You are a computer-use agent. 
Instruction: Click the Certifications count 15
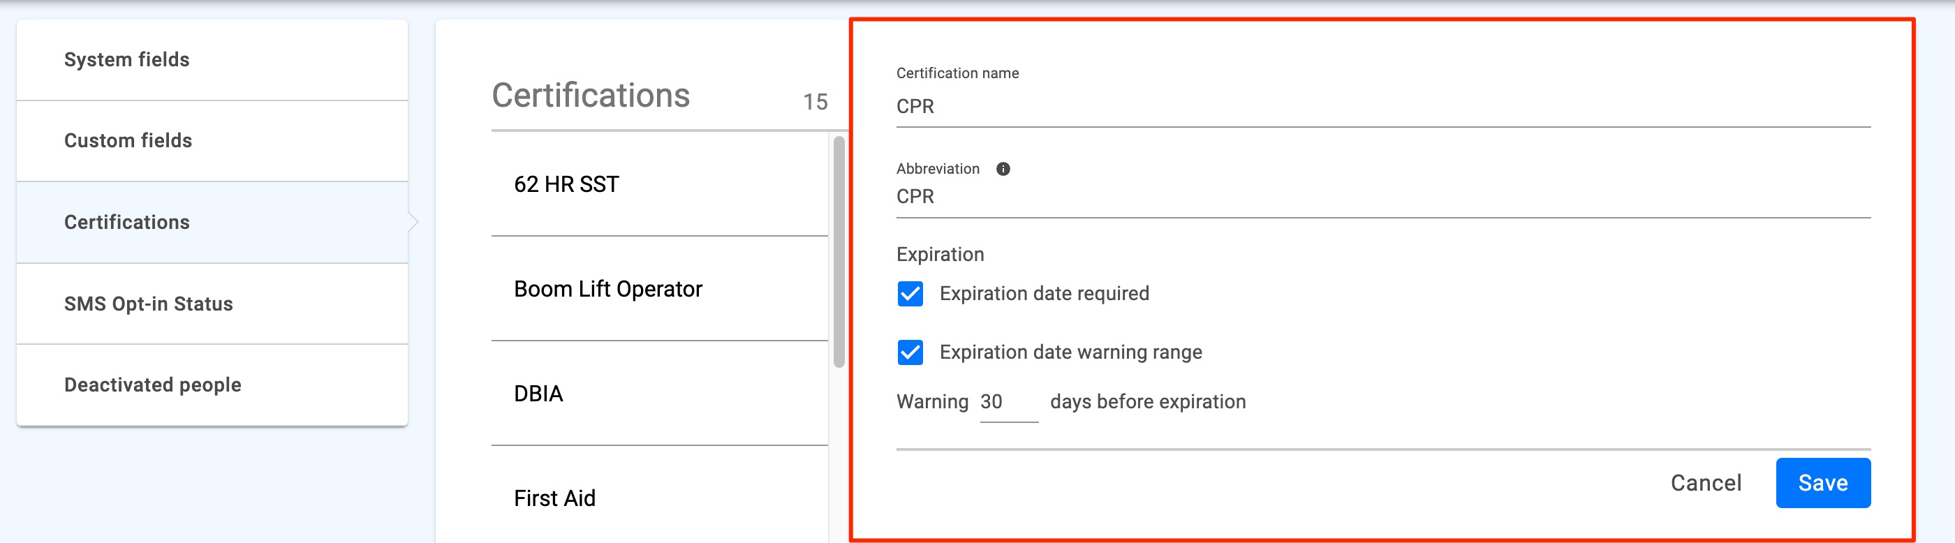click(815, 103)
